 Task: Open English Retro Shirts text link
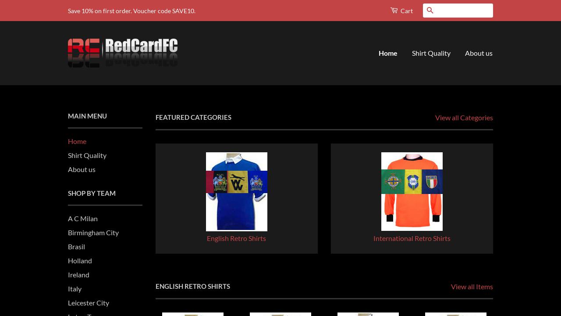[236, 238]
